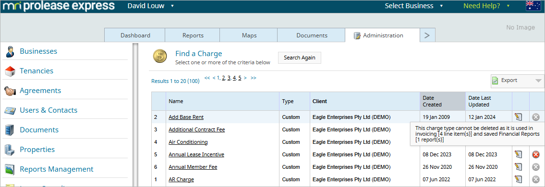Open the Additional Contract Fee link
The width and height of the screenshot is (545, 187).
coord(197,130)
